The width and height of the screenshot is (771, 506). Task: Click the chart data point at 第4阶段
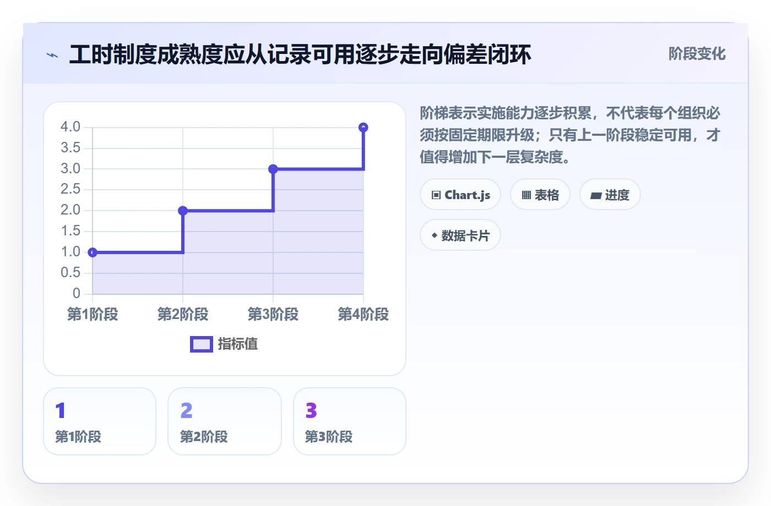point(363,128)
